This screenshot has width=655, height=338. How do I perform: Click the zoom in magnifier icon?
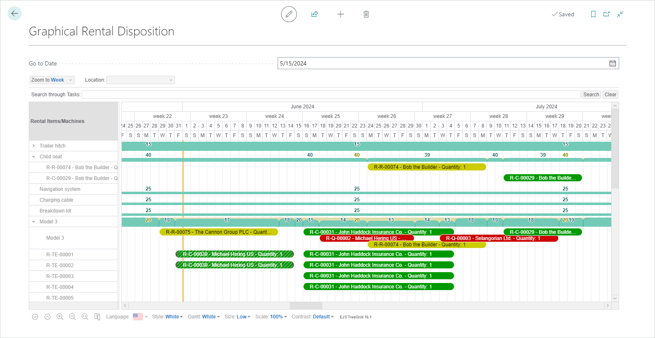(60, 317)
